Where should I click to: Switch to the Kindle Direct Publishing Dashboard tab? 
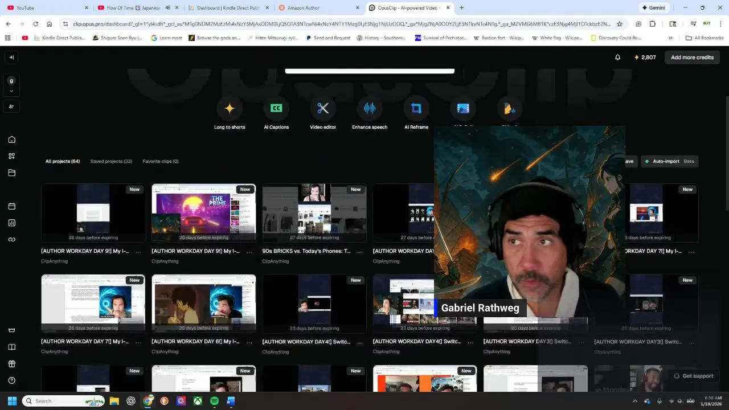(x=228, y=8)
